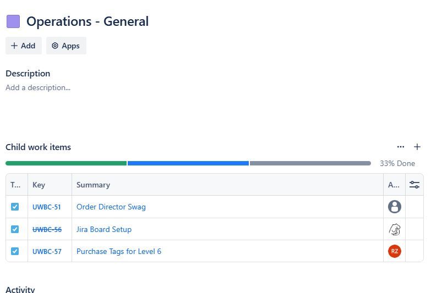
Task: Click plus icon to add child work item
Action: [417, 147]
